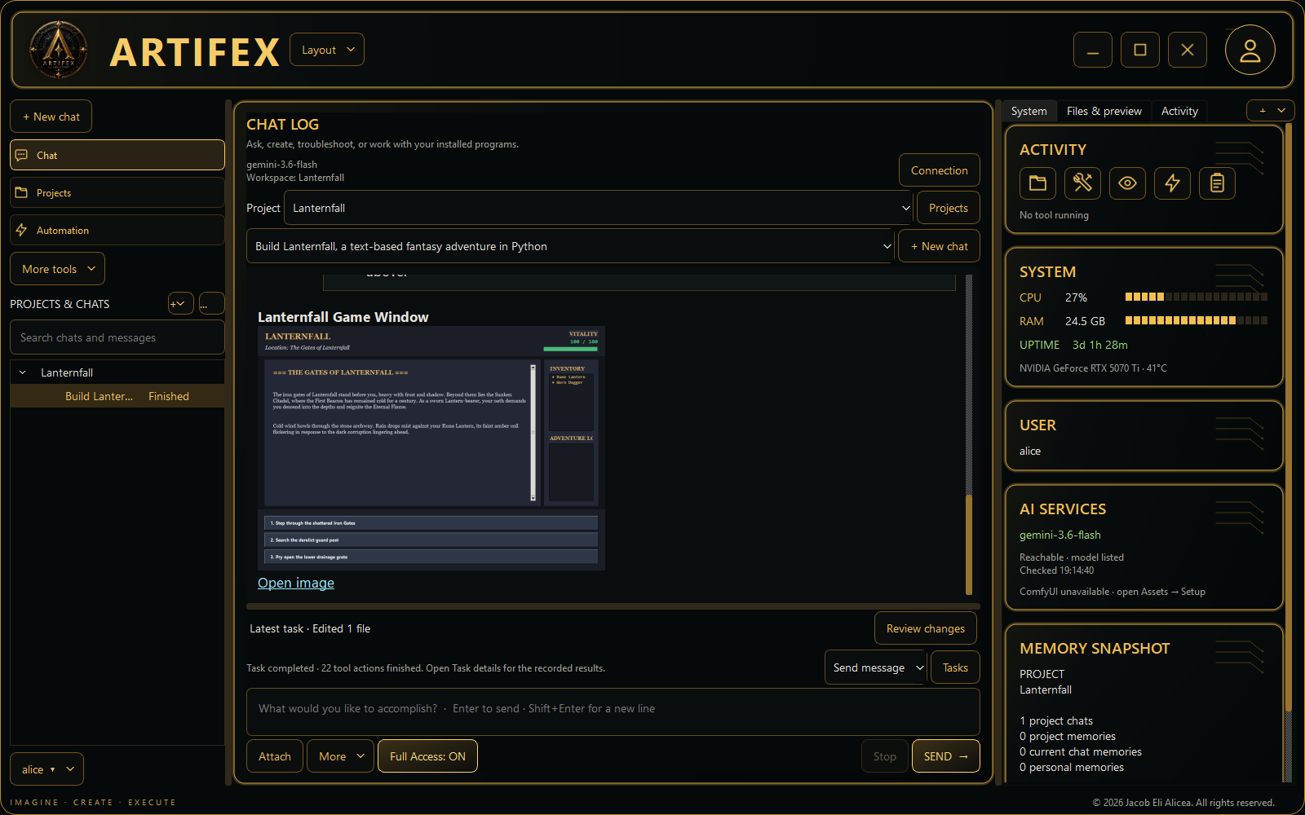Open the clipboard icon in Activity panel
Screen dimensions: 1305x815
[1217, 183]
